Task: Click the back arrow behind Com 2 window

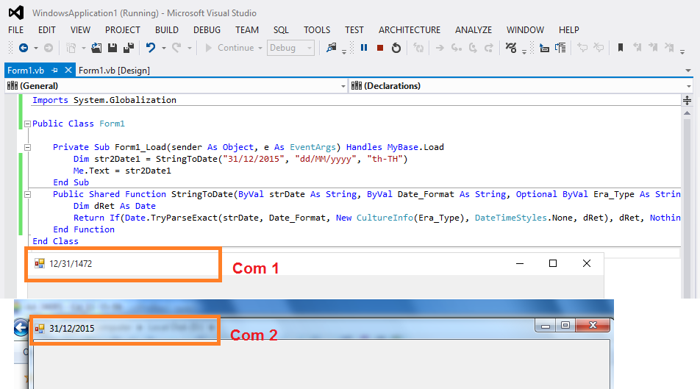Action: coord(21,328)
